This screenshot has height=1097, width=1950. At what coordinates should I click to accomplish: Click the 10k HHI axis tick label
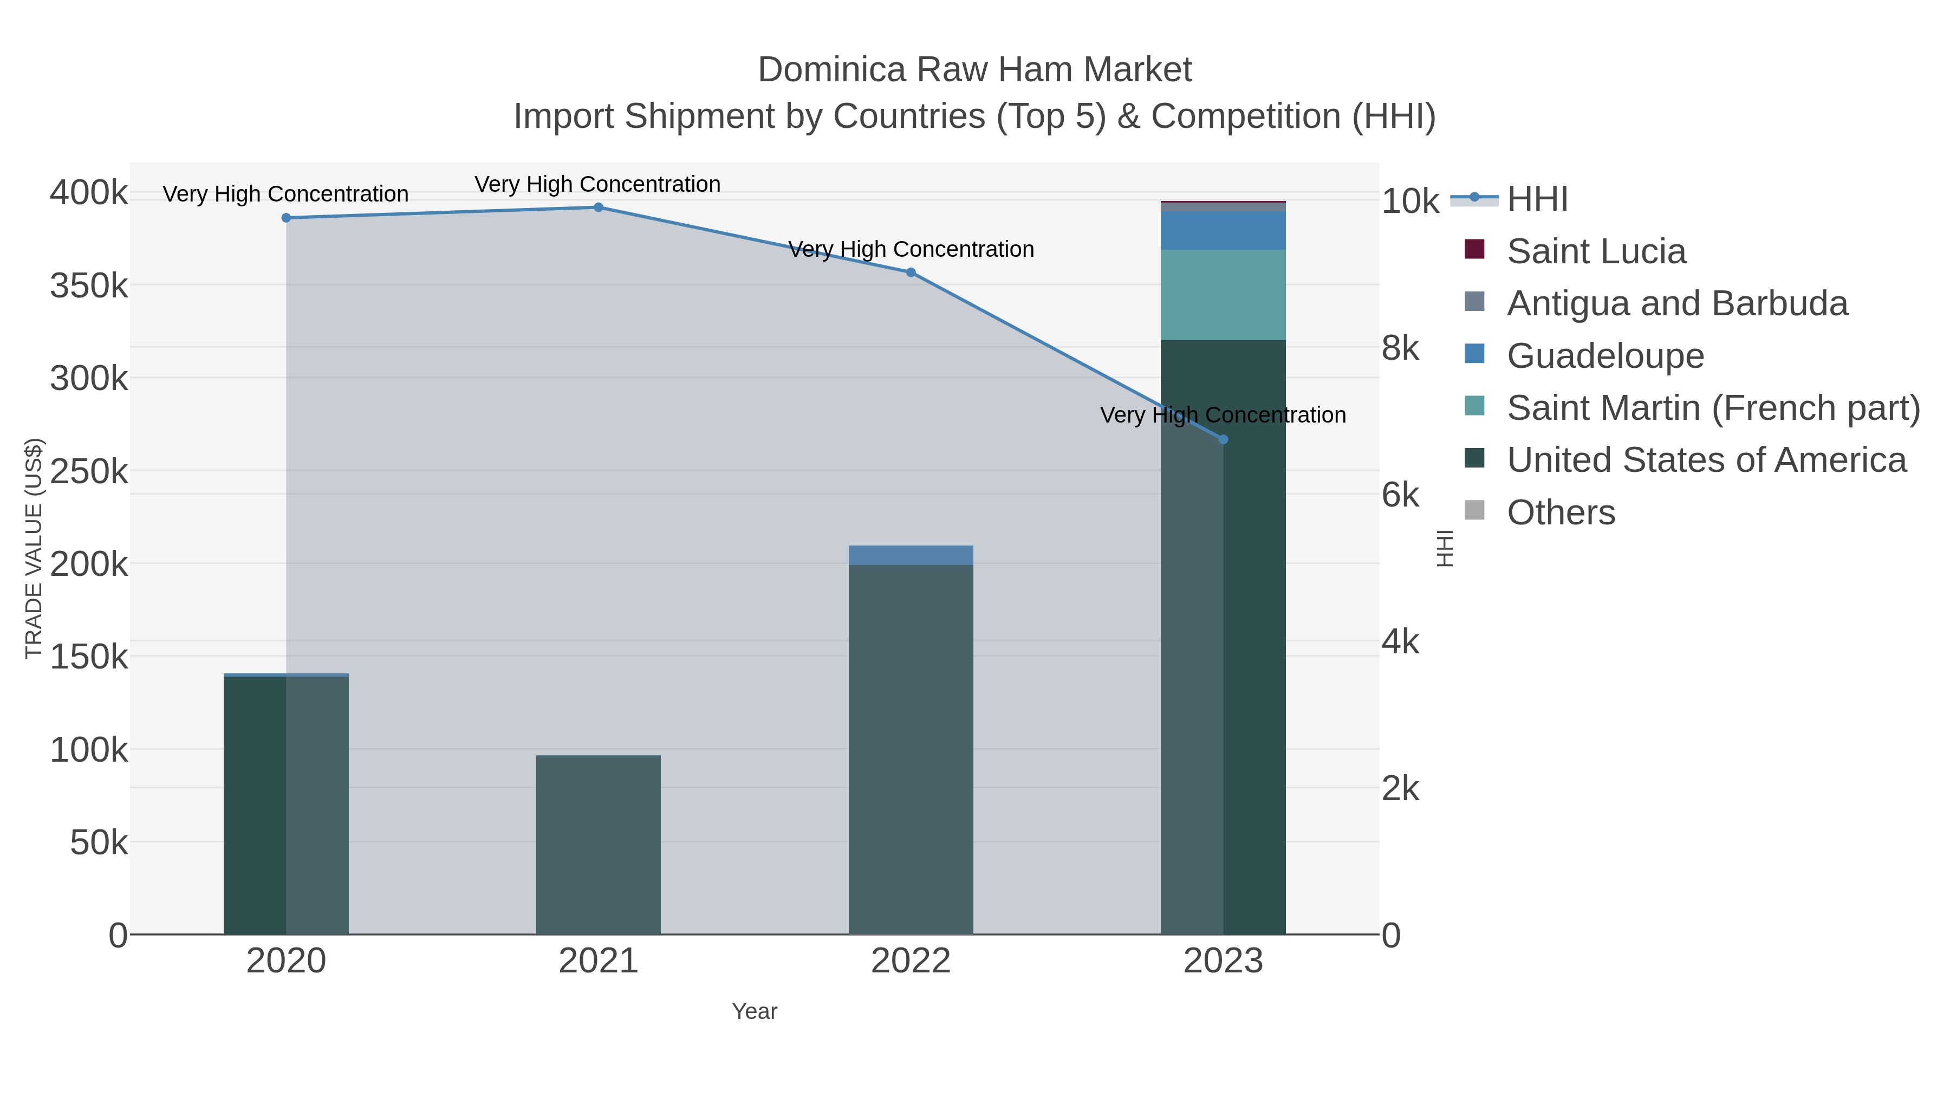coord(1410,202)
